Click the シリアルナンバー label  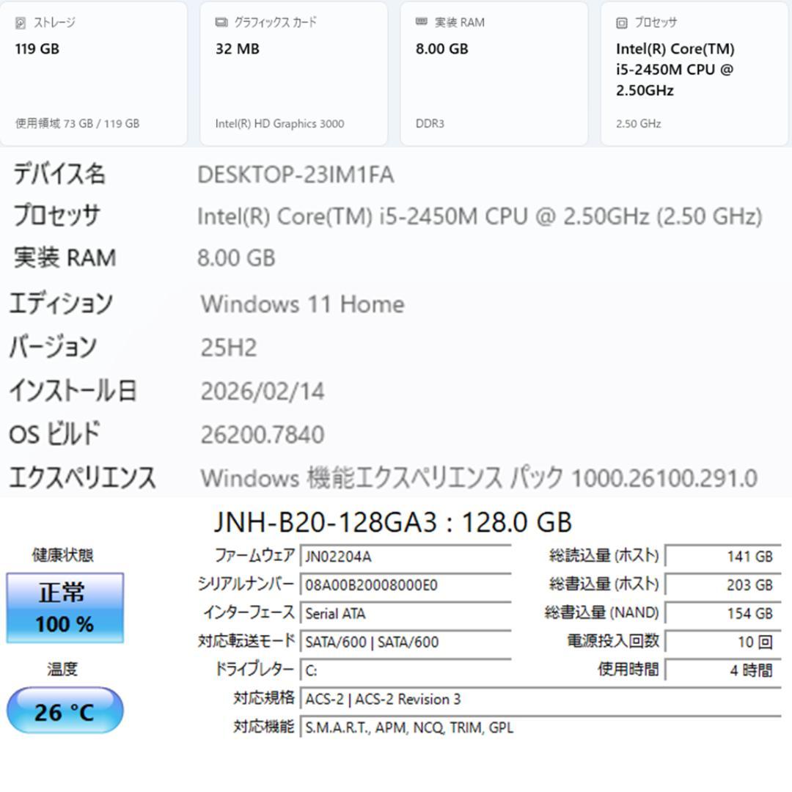tap(246, 584)
